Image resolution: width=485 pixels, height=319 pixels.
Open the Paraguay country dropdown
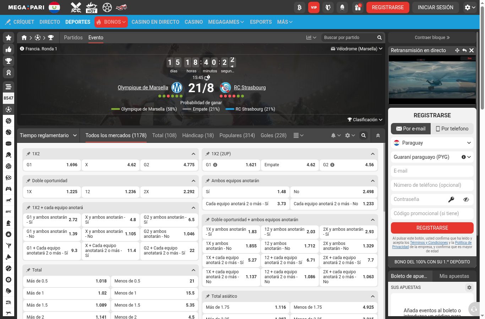click(x=432, y=143)
